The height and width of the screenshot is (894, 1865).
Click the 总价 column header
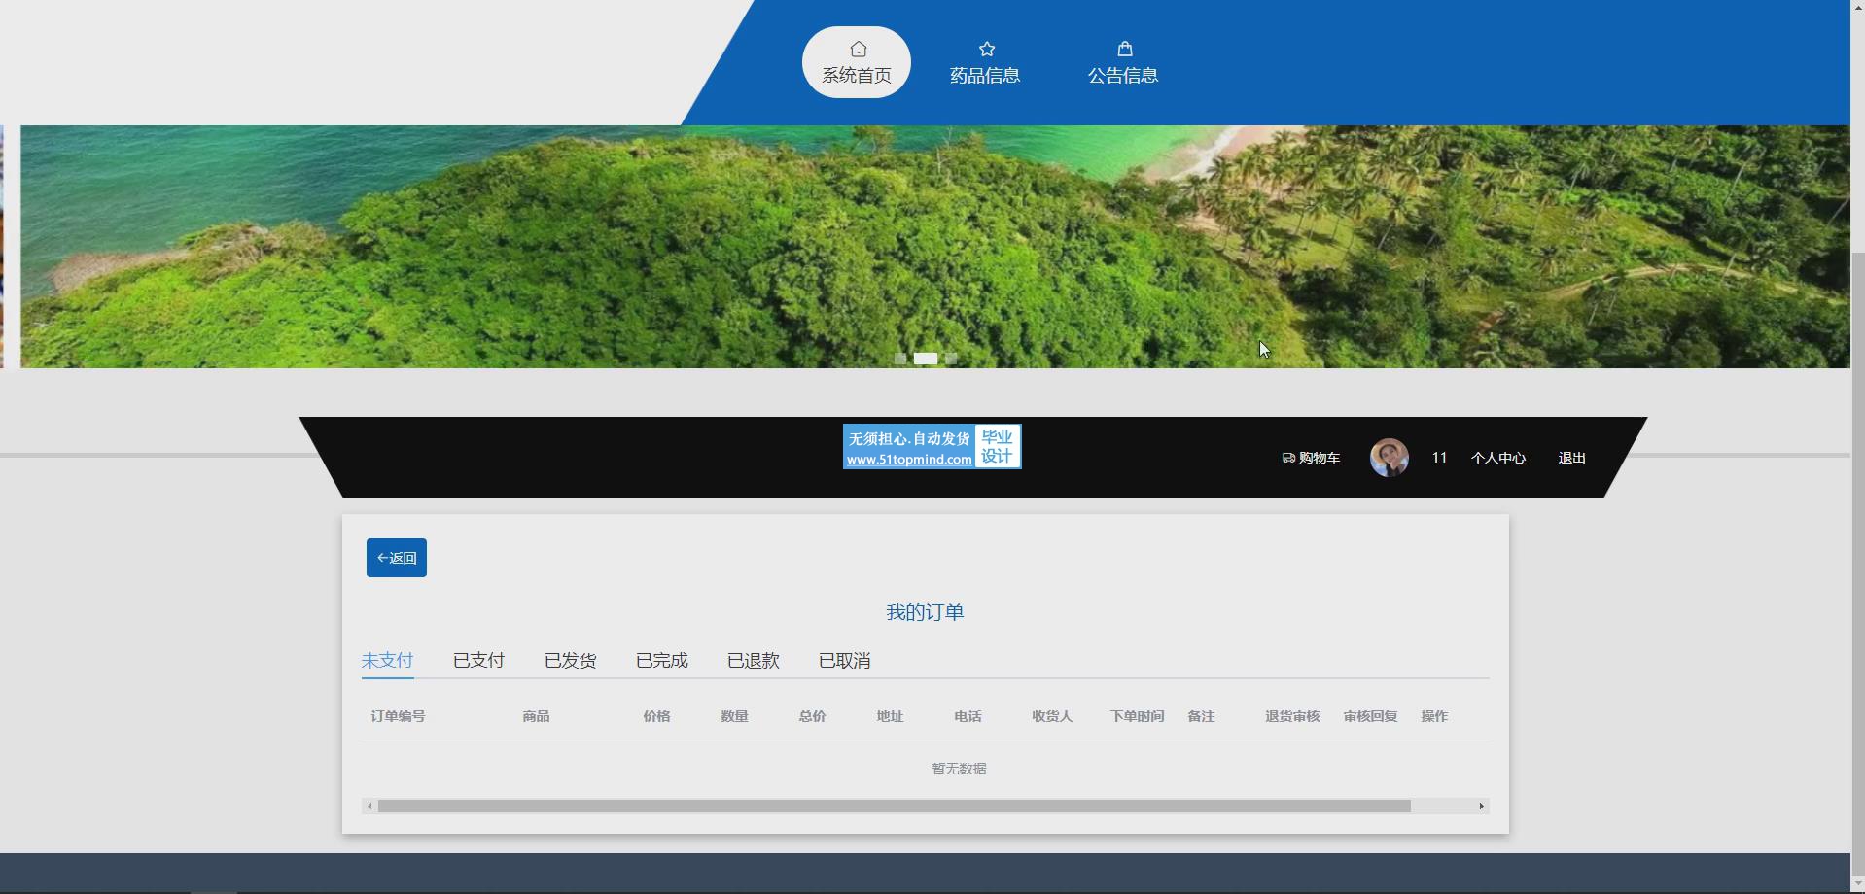pos(812,716)
